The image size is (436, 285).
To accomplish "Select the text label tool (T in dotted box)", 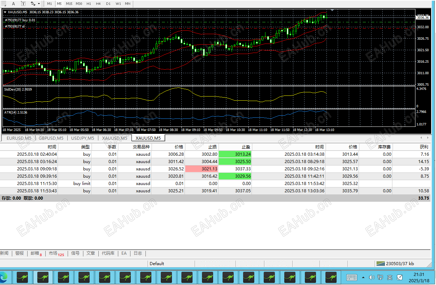I will tap(23, 3).
